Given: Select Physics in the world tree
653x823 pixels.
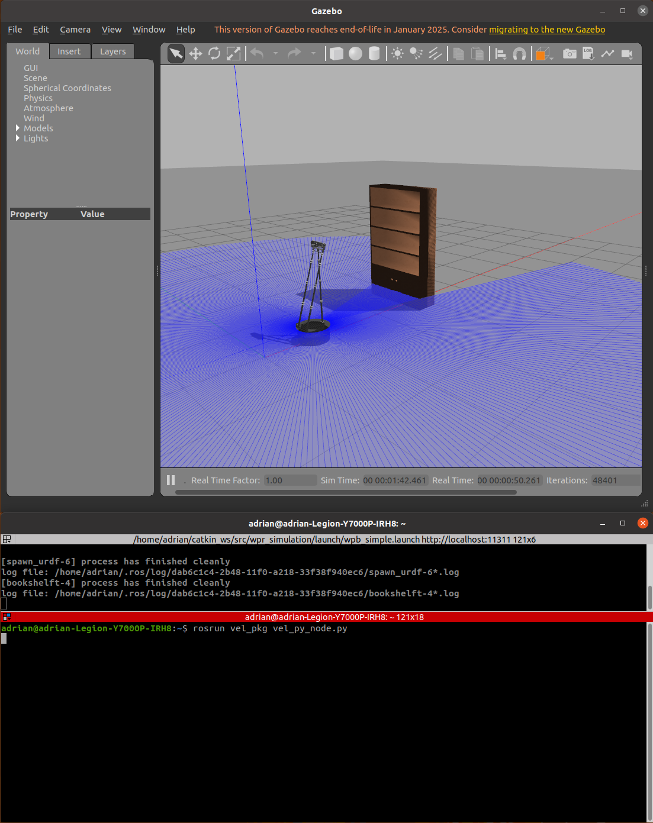Looking at the screenshot, I should tap(38, 98).
